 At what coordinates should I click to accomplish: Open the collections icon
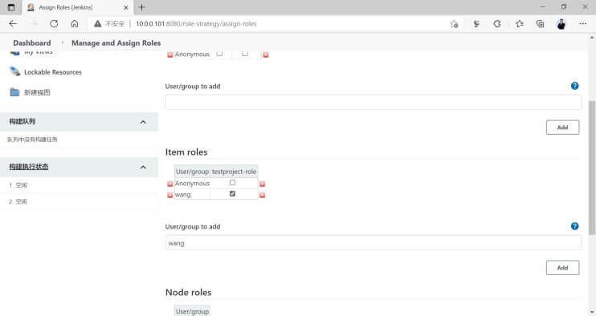(x=540, y=24)
